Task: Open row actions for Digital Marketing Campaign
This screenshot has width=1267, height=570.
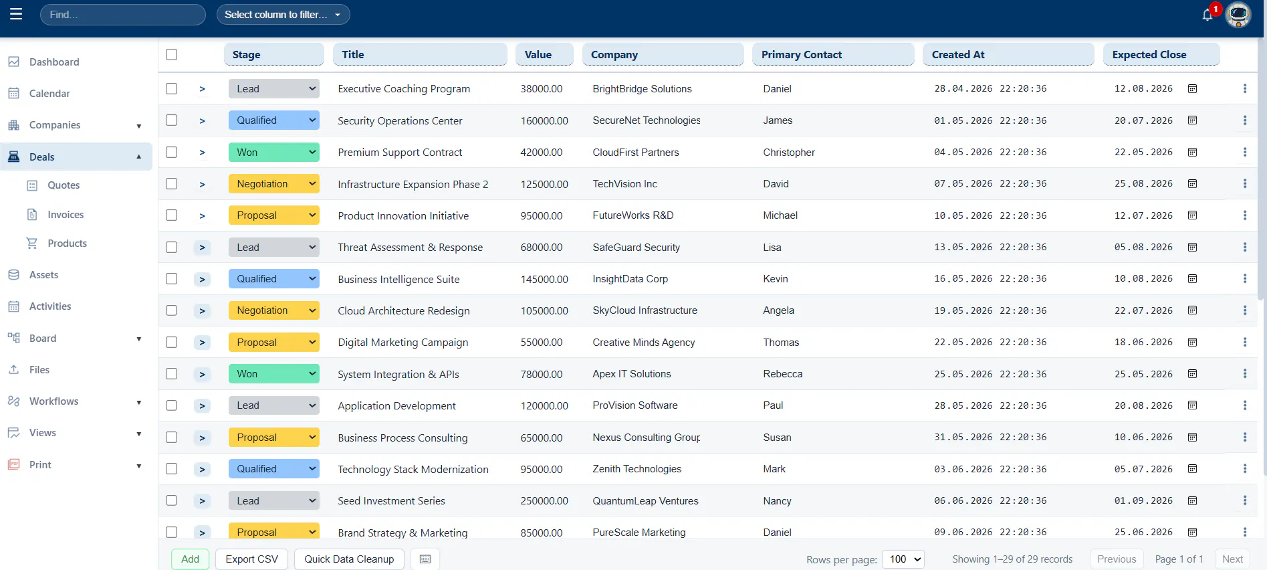Action: [x=1245, y=343]
